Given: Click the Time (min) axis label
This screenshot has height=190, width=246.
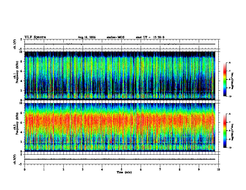Looking at the screenshot, I should (124, 172).
